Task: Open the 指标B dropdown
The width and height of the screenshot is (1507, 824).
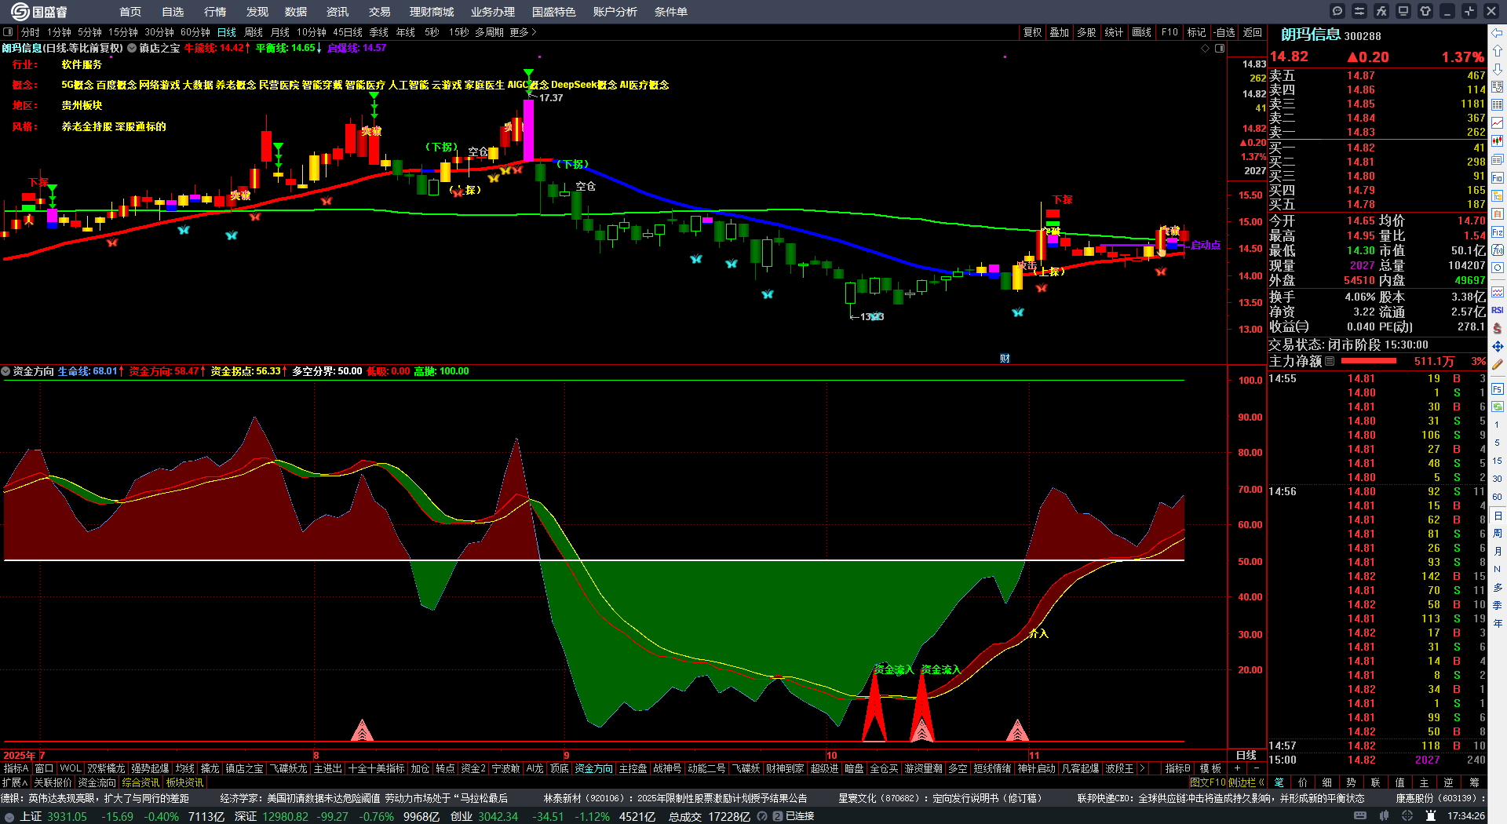Action: tap(1177, 768)
